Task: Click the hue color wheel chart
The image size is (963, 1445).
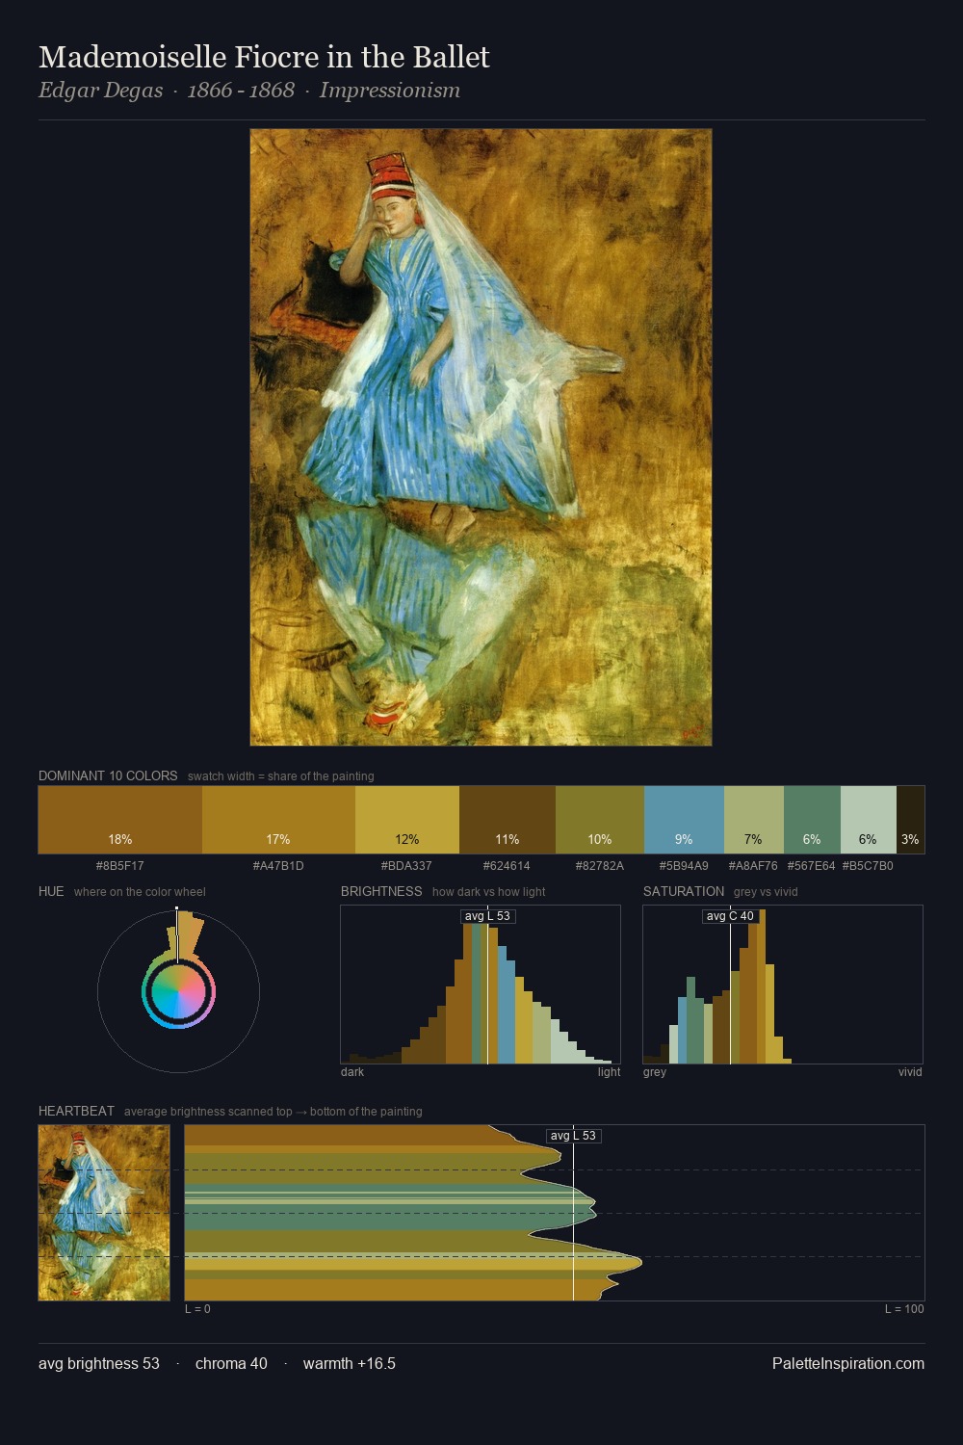Action: pos(178,991)
